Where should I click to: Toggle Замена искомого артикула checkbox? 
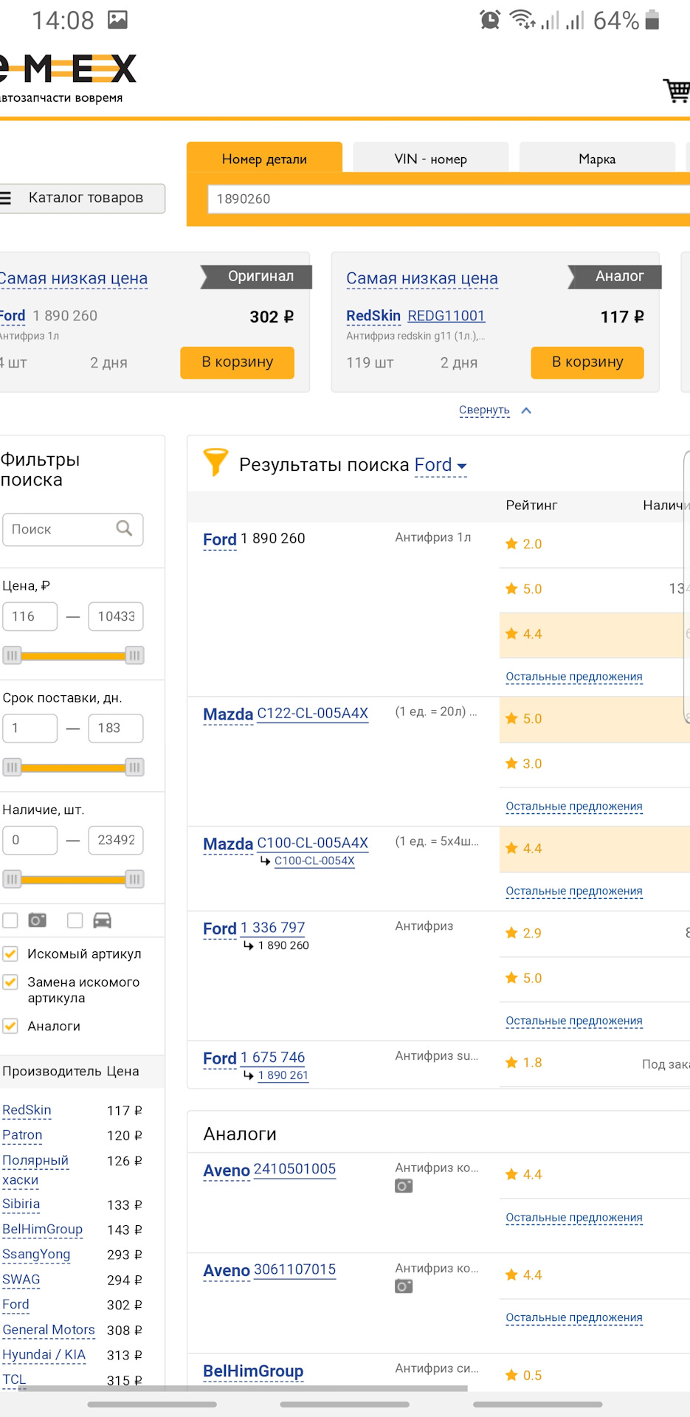coord(10,982)
